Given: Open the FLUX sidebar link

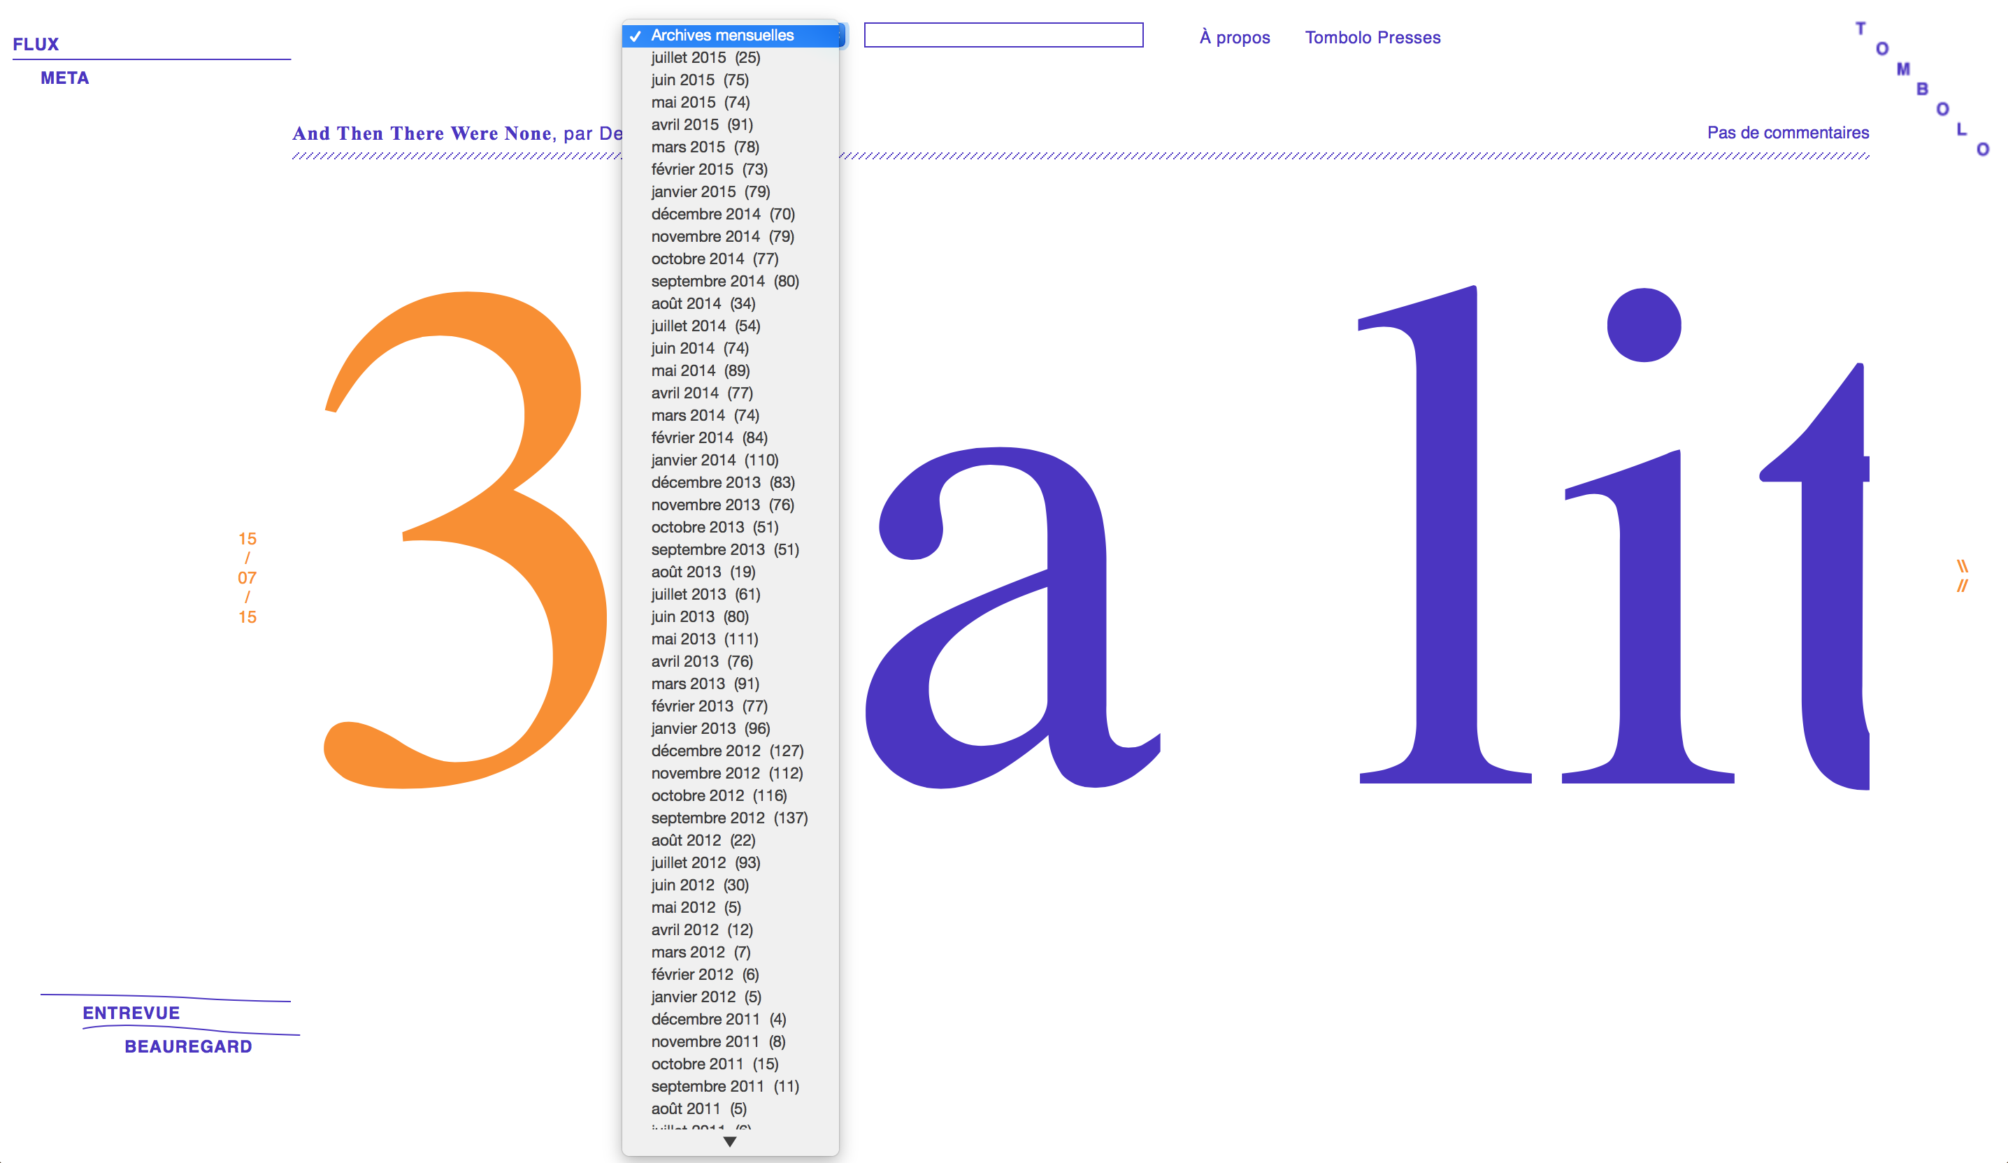Looking at the screenshot, I should tap(36, 45).
